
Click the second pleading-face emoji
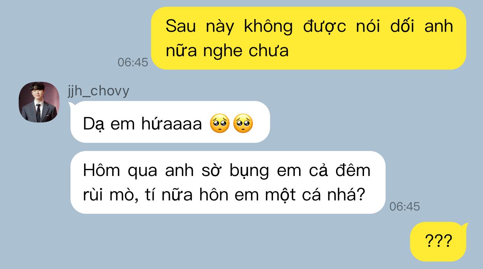(x=243, y=124)
